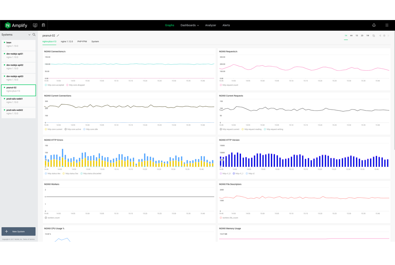Click the NGINX Amplify logo
The image size is (395, 265).
click(x=16, y=25)
